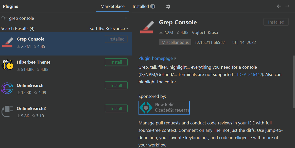The height and width of the screenshot is (148, 295).
Task: Select the Hiberbee Theme result title
Action: pyautogui.click(x=33, y=62)
